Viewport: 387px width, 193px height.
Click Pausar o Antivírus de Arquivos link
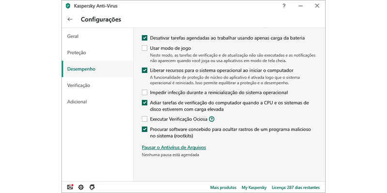[174, 148]
